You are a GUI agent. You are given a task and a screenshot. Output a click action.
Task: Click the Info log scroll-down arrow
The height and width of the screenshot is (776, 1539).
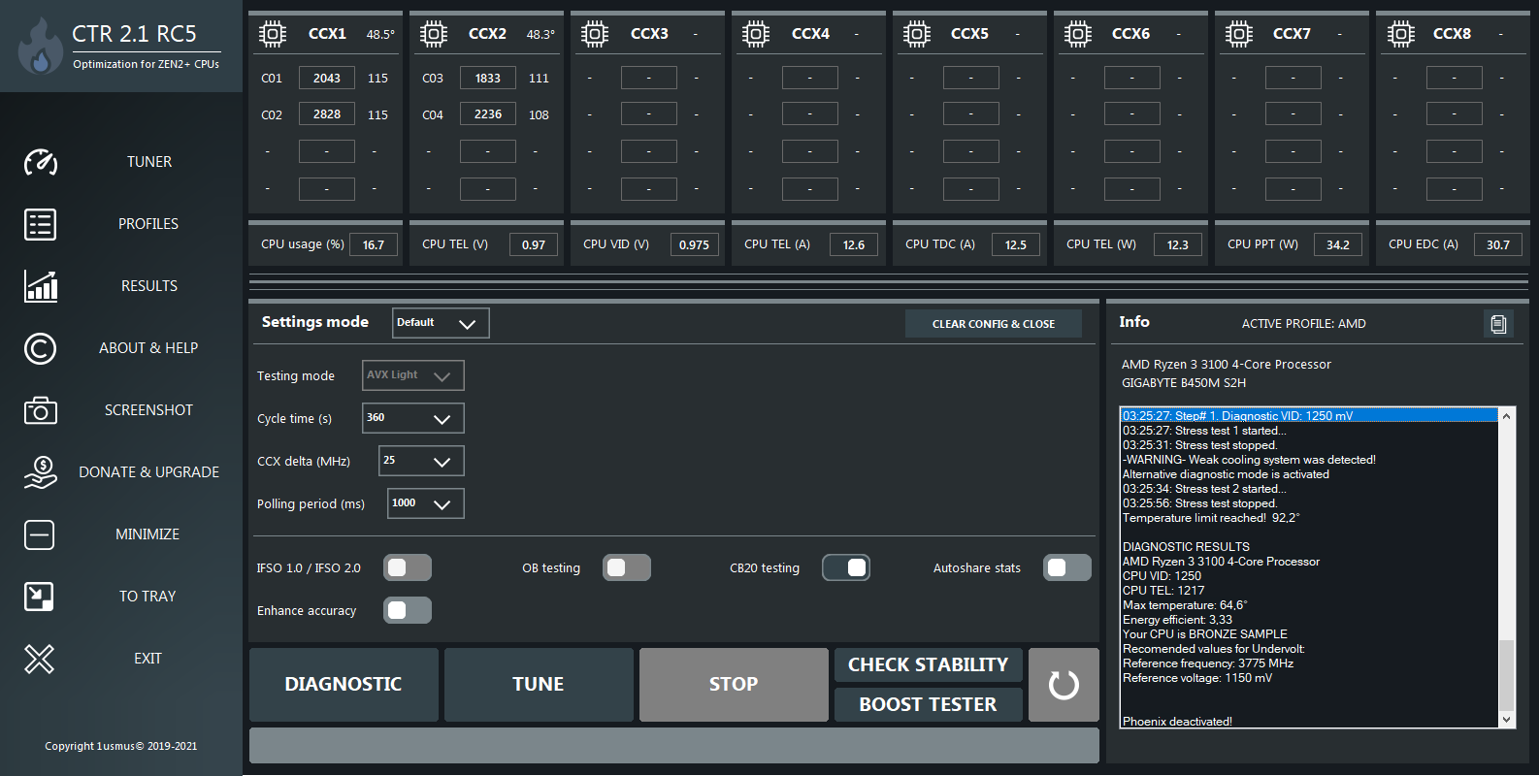point(1506,720)
